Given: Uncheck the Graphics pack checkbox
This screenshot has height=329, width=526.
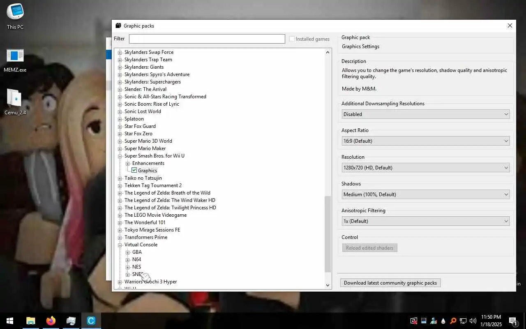Looking at the screenshot, I should (x=134, y=170).
